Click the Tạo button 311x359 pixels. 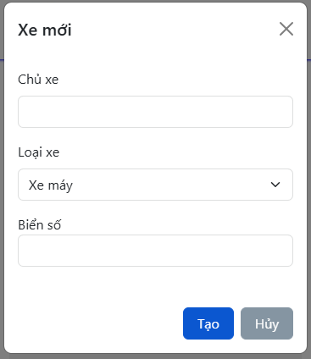point(208,323)
